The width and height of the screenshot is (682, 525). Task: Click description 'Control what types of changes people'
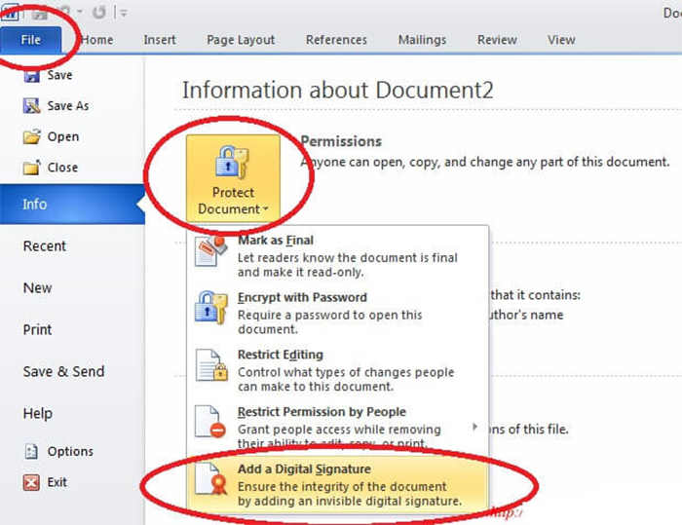(346, 372)
